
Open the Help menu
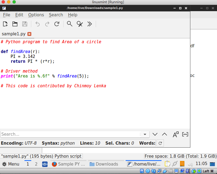click(x=73, y=15)
